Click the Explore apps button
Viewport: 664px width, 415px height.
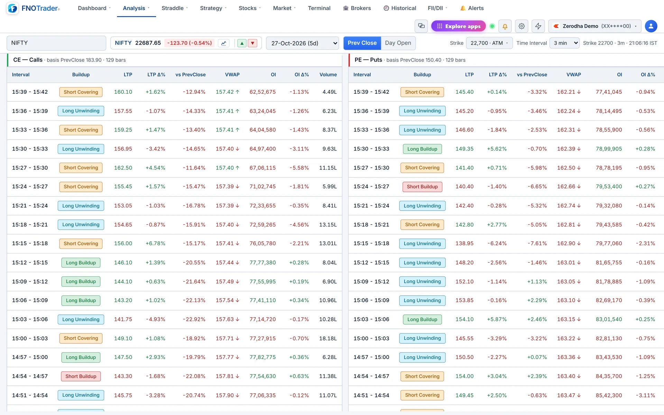point(459,26)
